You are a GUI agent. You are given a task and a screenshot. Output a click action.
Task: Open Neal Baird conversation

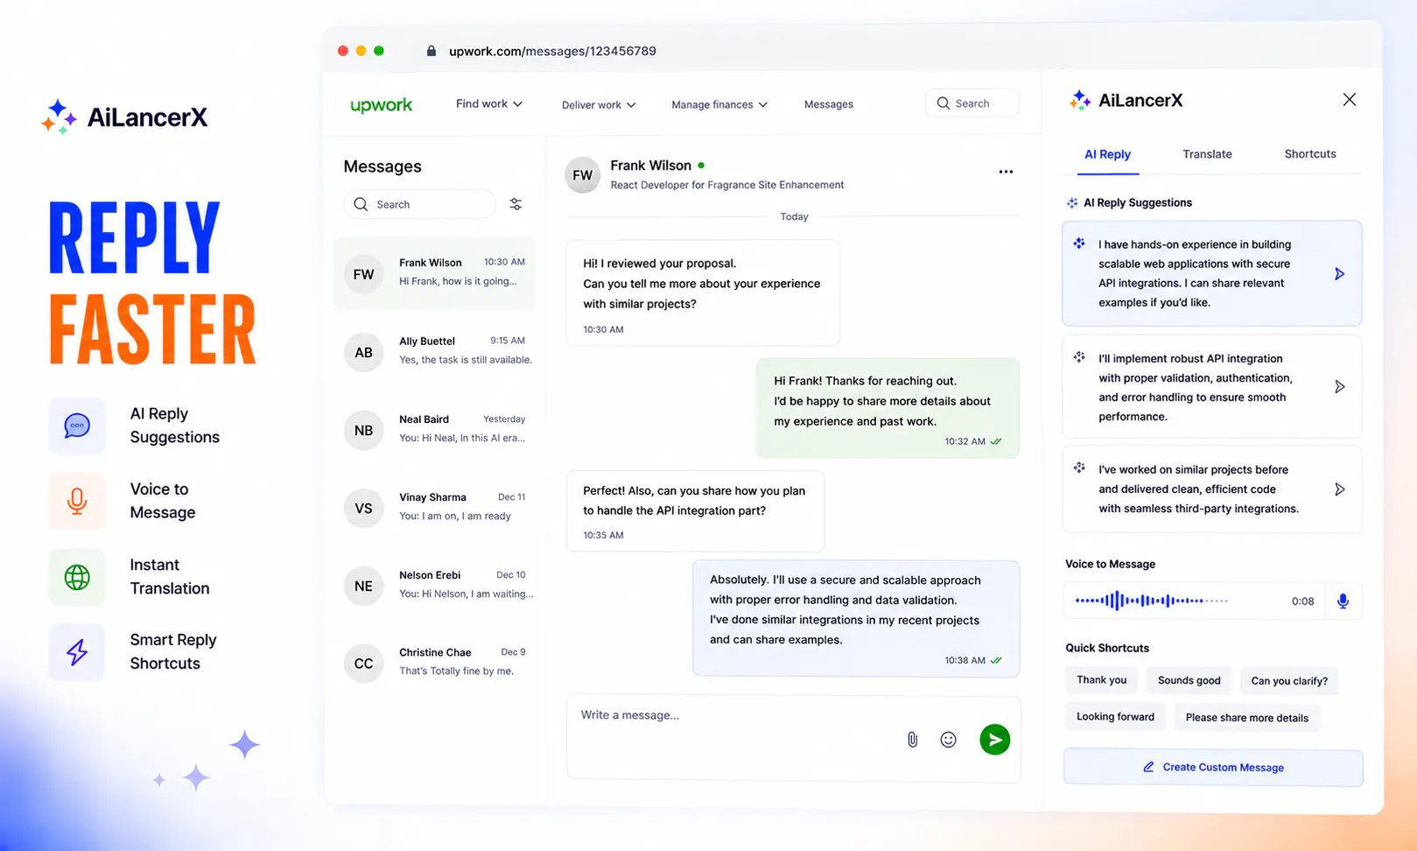click(434, 429)
